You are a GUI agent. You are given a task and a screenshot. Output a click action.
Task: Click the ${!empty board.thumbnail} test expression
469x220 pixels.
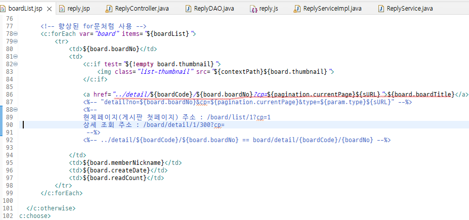[x=168, y=64]
